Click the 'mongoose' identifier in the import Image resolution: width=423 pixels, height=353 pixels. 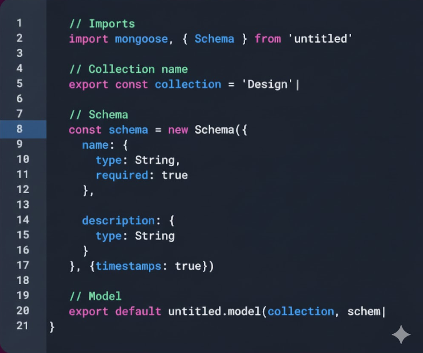pyautogui.click(x=141, y=39)
